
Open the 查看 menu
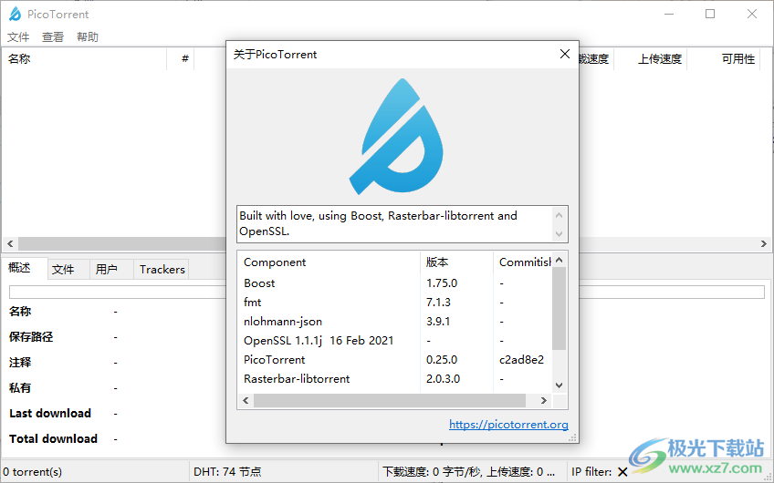pyautogui.click(x=53, y=37)
